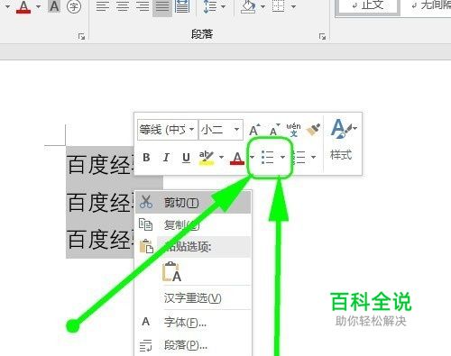Apply red font color in mini toolbar
The width and height of the screenshot is (451, 356).
tap(237, 158)
